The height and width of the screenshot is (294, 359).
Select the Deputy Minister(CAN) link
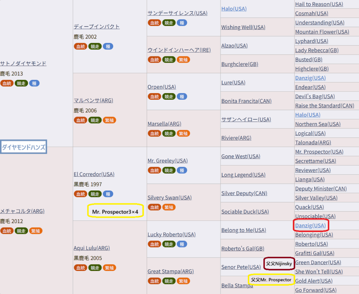[321, 189]
